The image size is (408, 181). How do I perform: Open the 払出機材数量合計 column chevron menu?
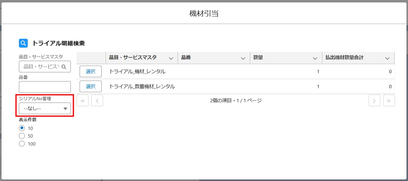[x=387, y=58]
